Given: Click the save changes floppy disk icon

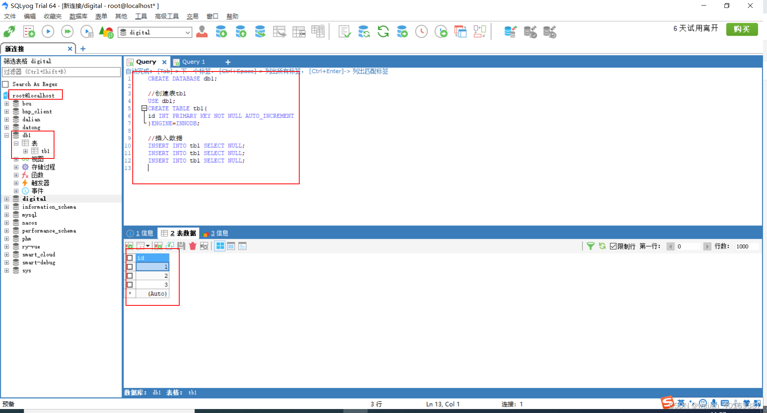Looking at the screenshot, I should pyautogui.click(x=181, y=246).
